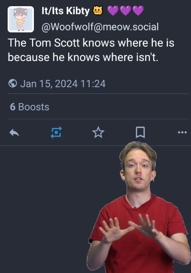Click the first purple heart emoji

(113, 10)
